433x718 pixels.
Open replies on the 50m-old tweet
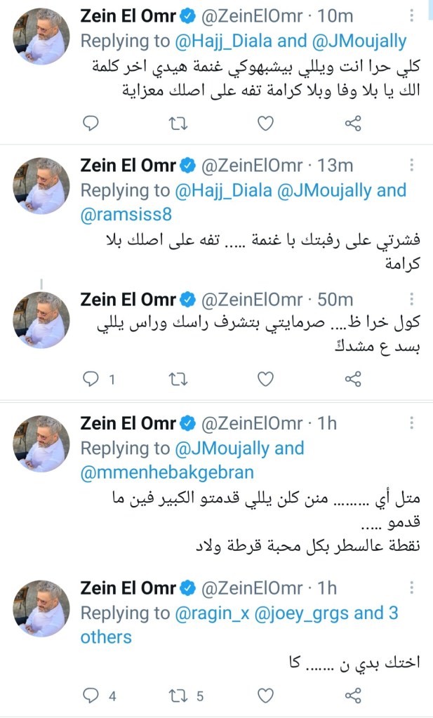91,379
